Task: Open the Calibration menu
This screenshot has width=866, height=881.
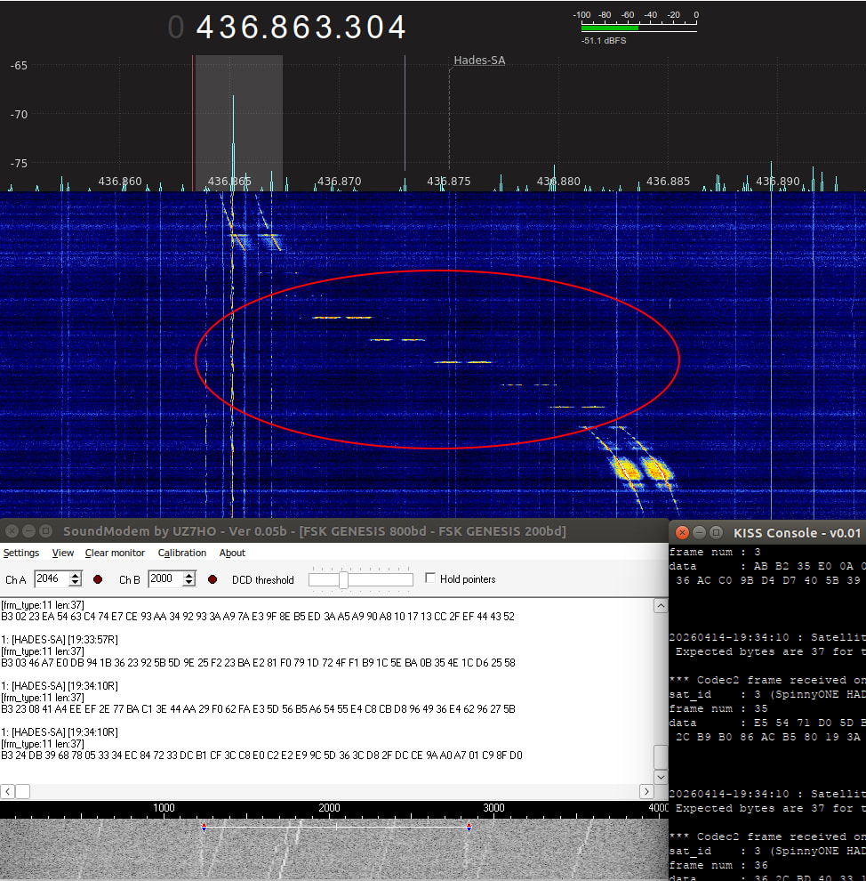Action: point(182,553)
